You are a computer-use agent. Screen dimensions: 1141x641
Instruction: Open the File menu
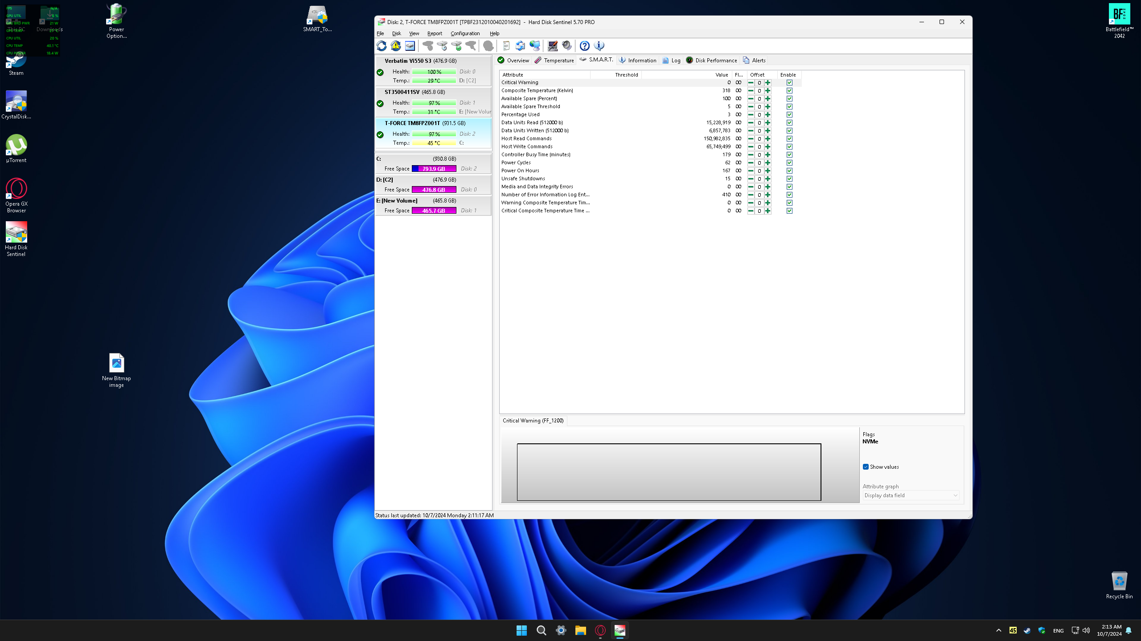click(380, 33)
